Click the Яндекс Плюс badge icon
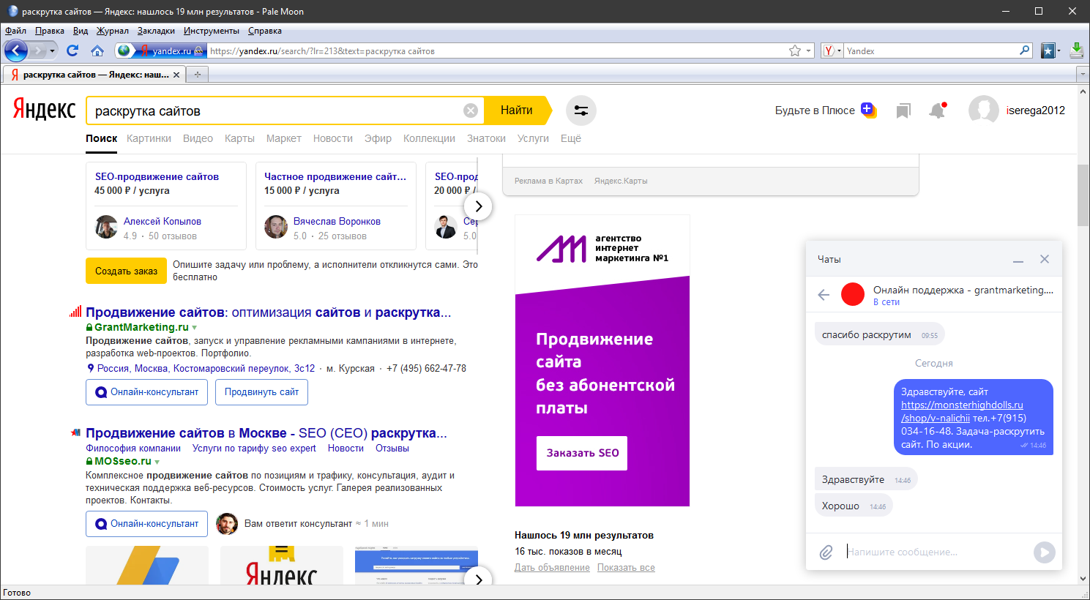The image size is (1090, 600). point(868,110)
